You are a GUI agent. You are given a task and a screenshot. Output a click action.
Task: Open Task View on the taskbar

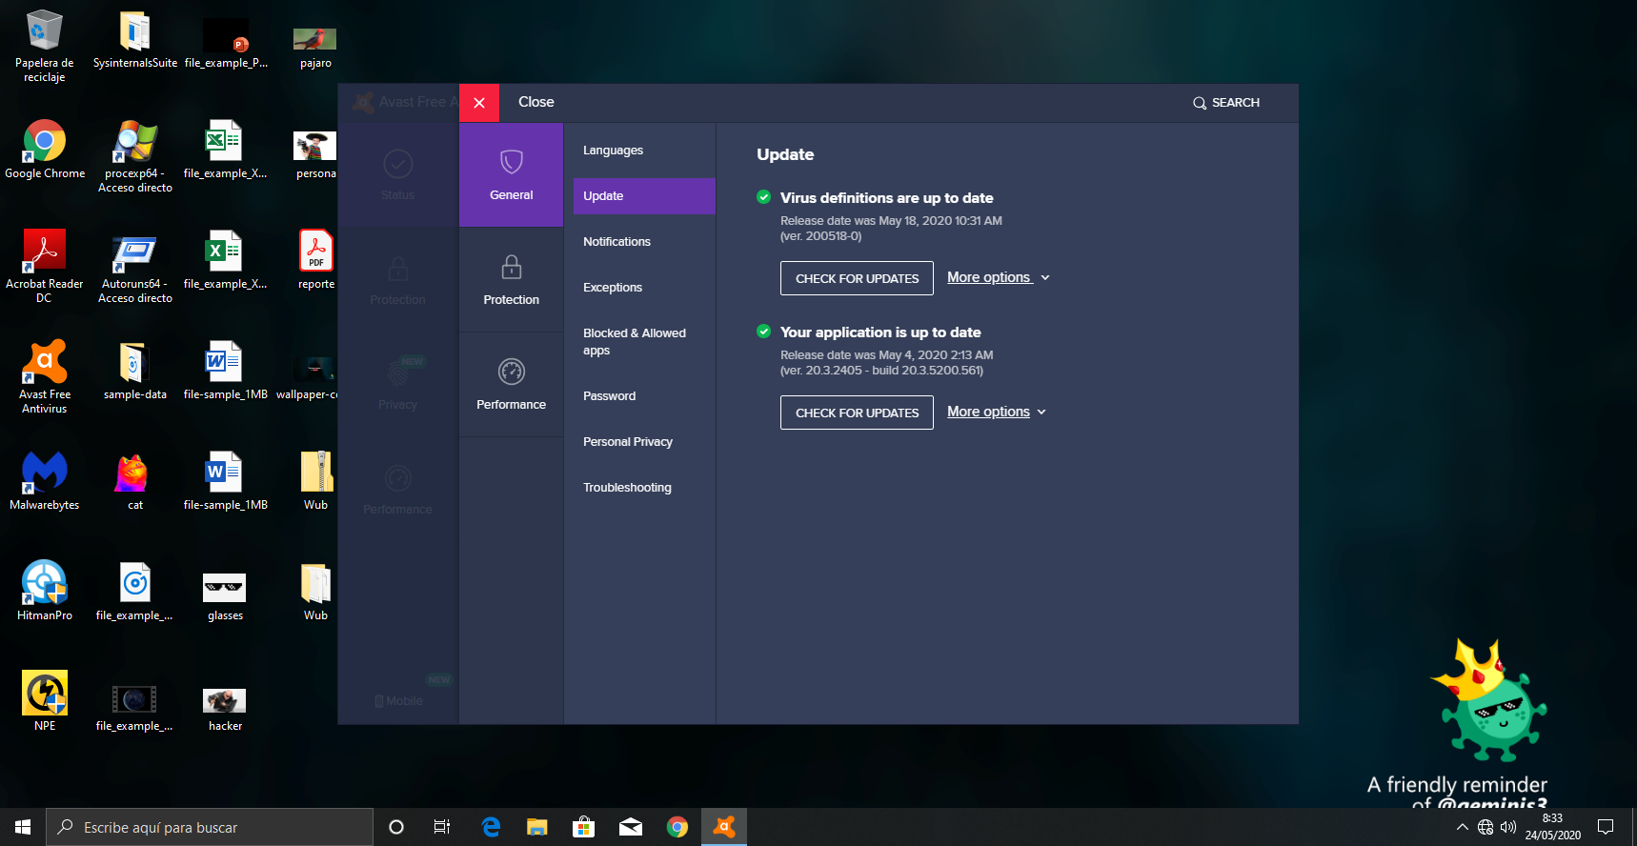point(442,827)
